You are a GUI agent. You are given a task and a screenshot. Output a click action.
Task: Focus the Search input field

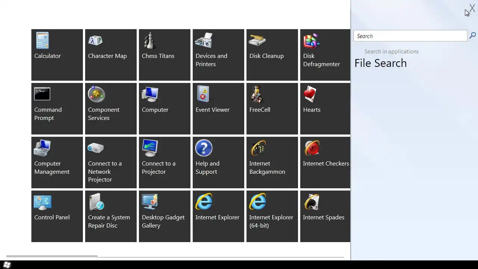tap(410, 36)
